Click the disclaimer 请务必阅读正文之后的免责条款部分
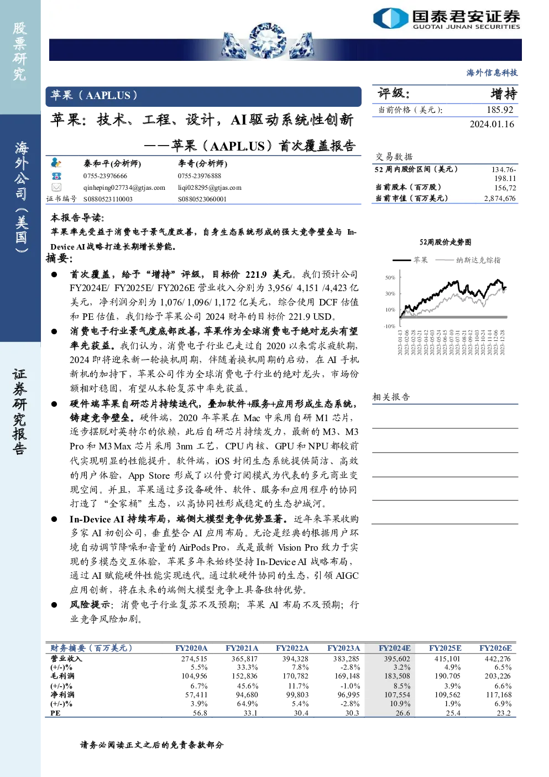 [152, 745]
